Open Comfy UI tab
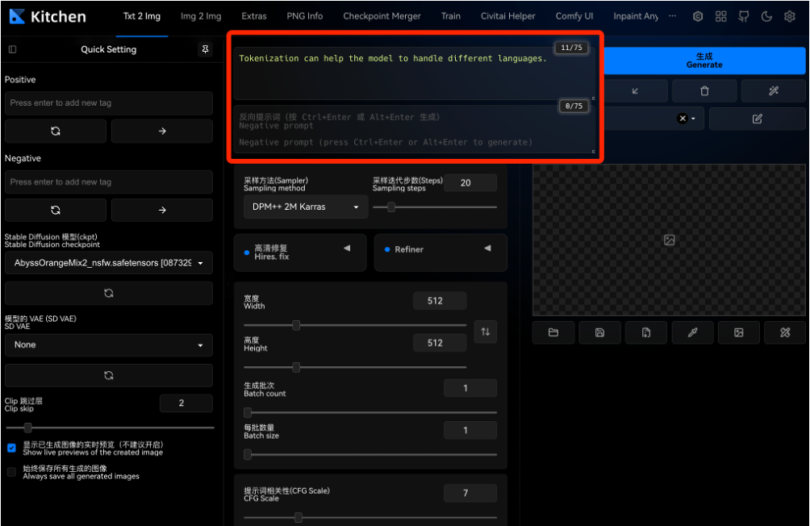 [574, 16]
